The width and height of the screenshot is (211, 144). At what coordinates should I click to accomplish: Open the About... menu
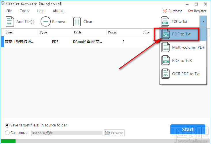[x=59, y=11]
